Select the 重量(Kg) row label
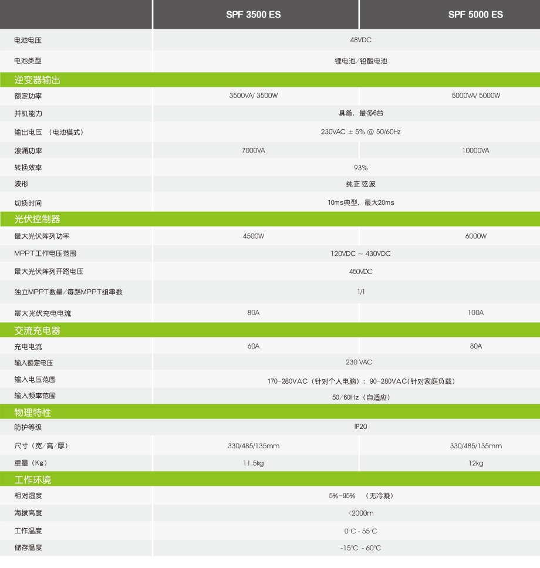The width and height of the screenshot is (540, 568). 31,463
